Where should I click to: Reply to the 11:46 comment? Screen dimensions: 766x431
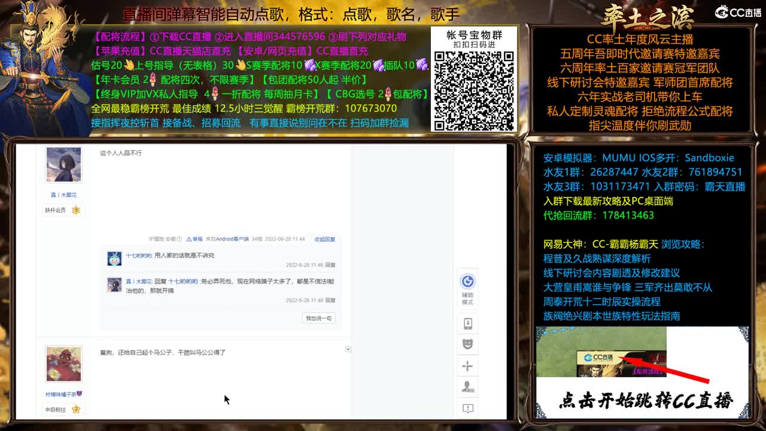click(330, 265)
